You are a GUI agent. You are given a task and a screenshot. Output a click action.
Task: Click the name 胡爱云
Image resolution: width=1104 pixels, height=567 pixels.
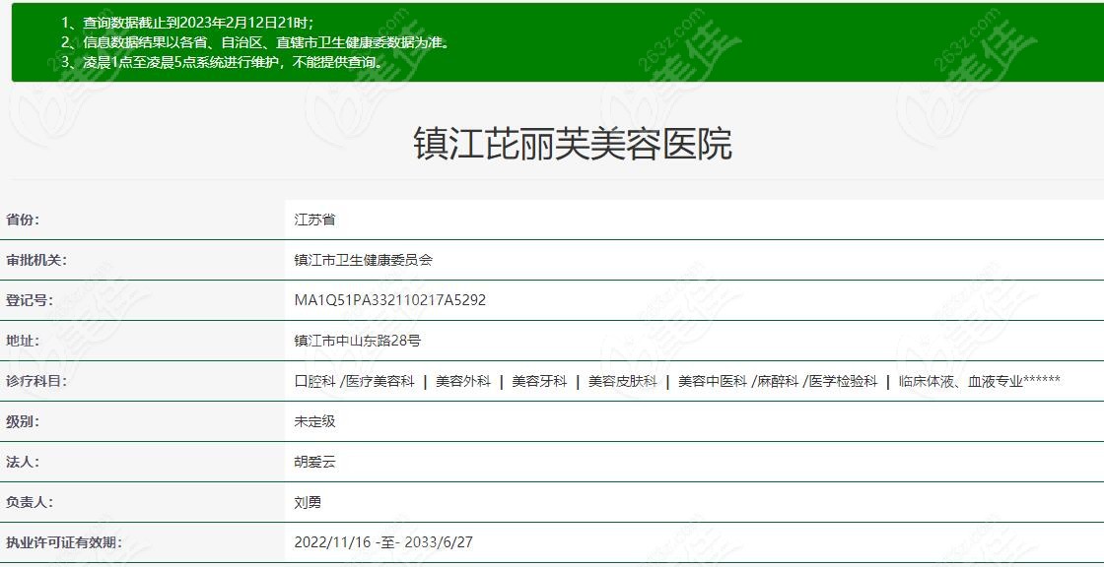[x=314, y=463]
